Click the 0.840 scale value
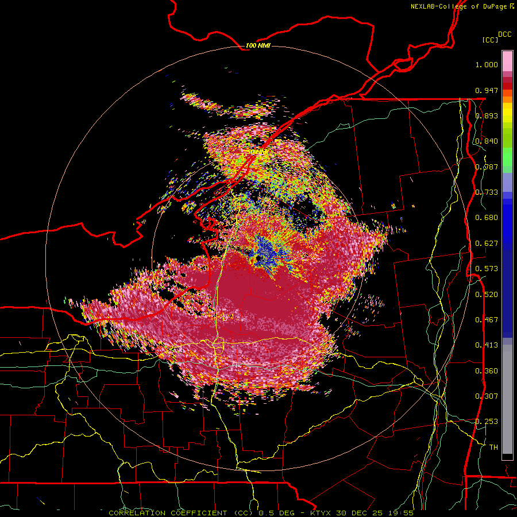The image size is (517, 517). click(x=487, y=141)
